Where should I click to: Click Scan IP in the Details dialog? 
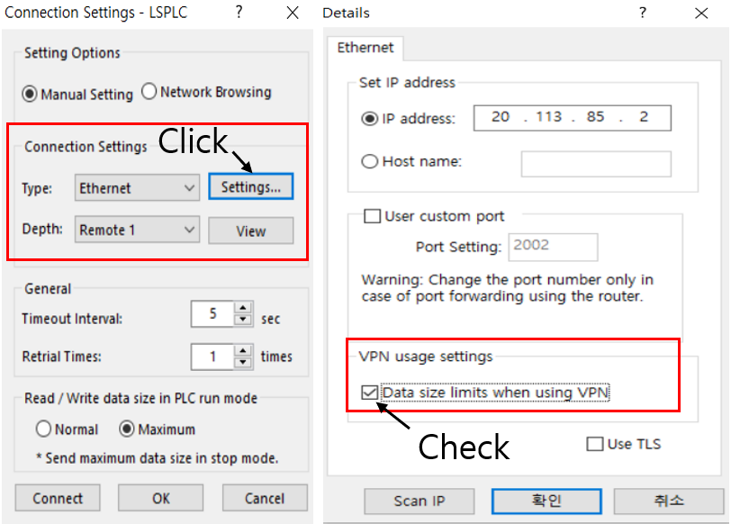pyautogui.click(x=419, y=501)
